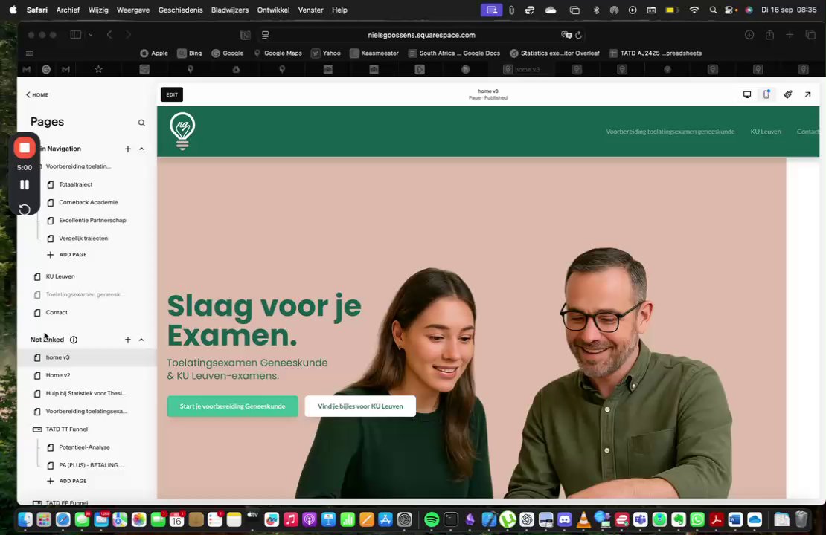This screenshot has height=535, width=826.
Task: Click the EDIT button
Action: pyautogui.click(x=172, y=94)
